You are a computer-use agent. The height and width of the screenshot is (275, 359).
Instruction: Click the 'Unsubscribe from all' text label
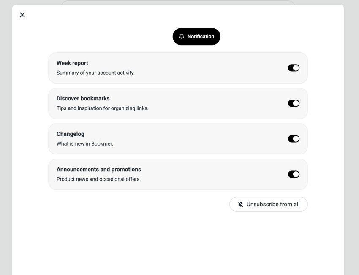273,205
